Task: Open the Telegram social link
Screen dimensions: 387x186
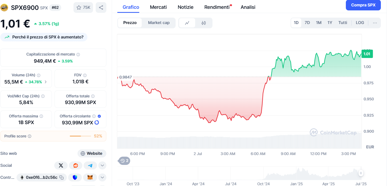Action: (90, 165)
